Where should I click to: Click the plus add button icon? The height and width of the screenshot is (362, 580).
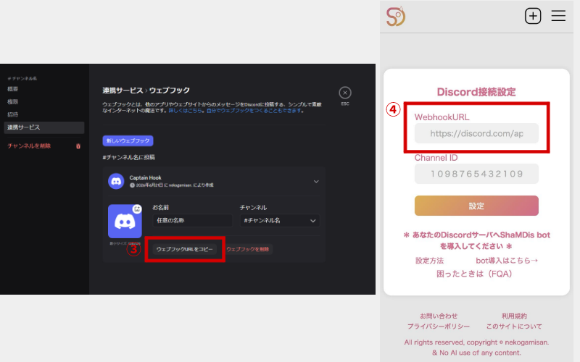(533, 16)
